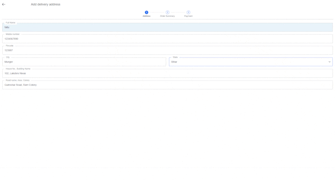Click the Road name, Area, Colony field

click(x=167, y=85)
